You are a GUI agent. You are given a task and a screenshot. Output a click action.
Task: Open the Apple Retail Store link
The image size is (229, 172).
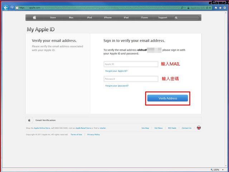83,128
